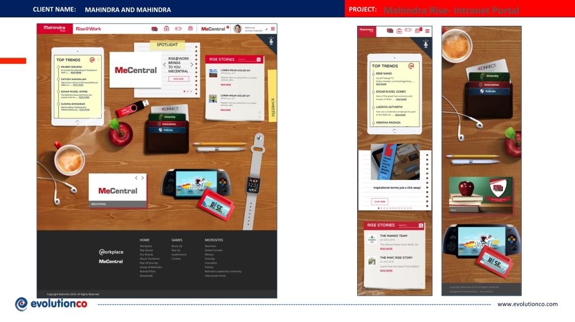
Task: Open MLU card on second mobile mockup
Action: pyautogui.click(x=481, y=195)
